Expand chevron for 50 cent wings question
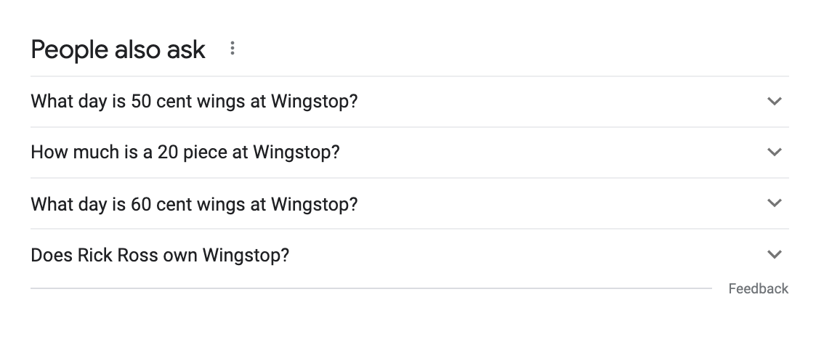Viewport: 840px width, 337px height. [x=775, y=102]
